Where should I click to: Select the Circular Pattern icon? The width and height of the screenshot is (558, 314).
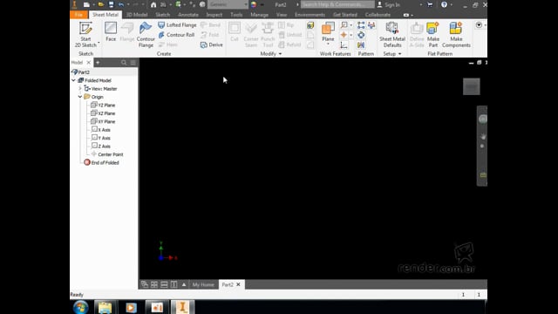(361, 35)
